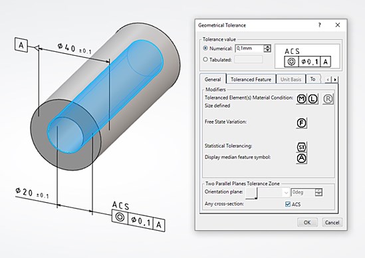Show next tabs with right arrow
The image size is (365, 258).
coord(335,80)
